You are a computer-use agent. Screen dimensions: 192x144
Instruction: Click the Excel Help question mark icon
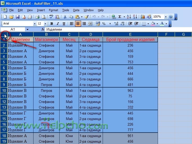coord(171,17)
